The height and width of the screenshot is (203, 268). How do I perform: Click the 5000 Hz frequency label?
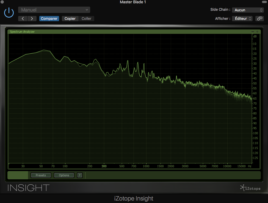point(203,166)
